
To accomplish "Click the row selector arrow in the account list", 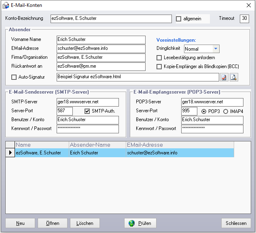I will tap(10, 153).
